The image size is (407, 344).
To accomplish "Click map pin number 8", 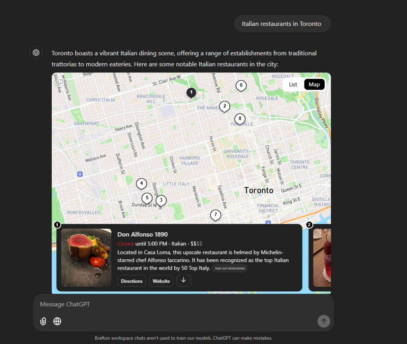I will point(240,119).
